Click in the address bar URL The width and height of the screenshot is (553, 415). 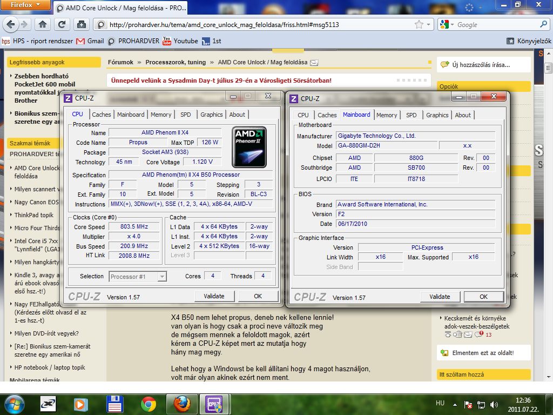click(224, 25)
